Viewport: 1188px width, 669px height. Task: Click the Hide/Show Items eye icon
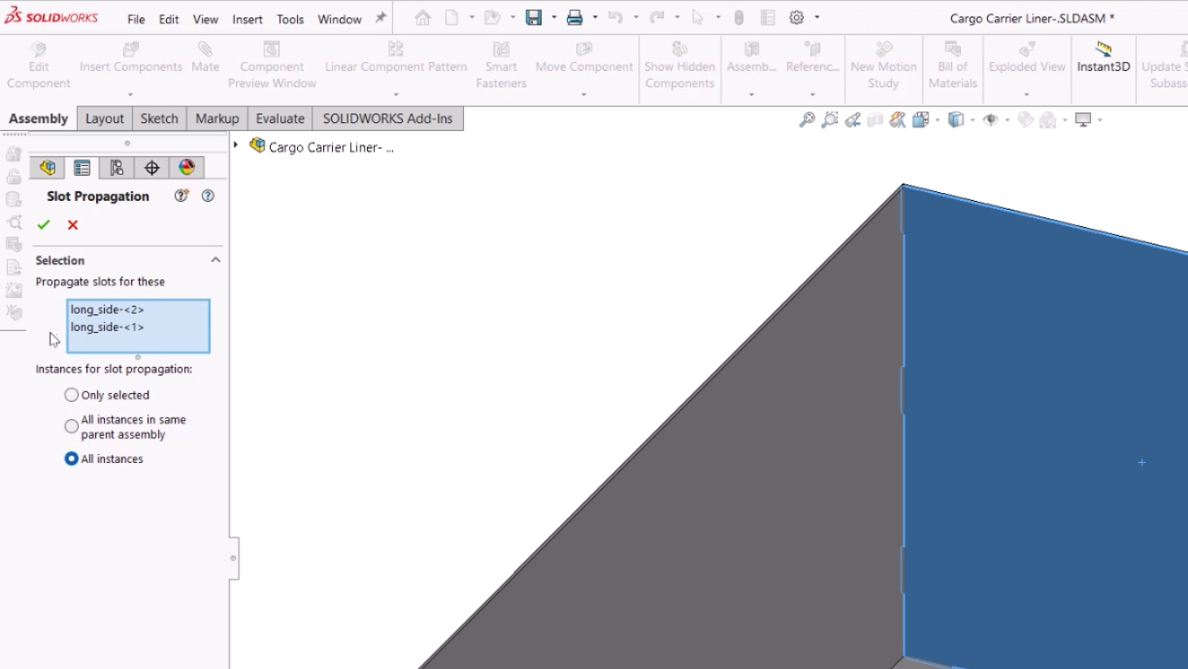tap(990, 120)
